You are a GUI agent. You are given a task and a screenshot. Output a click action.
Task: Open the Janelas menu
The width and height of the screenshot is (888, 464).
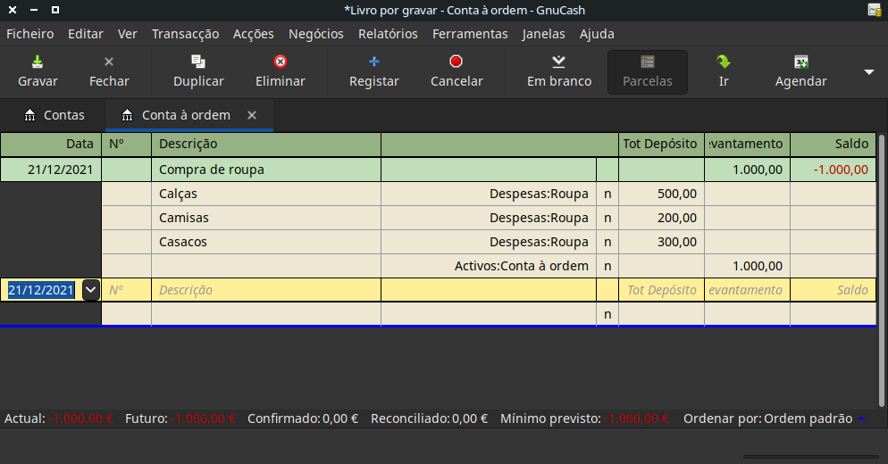click(544, 34)
